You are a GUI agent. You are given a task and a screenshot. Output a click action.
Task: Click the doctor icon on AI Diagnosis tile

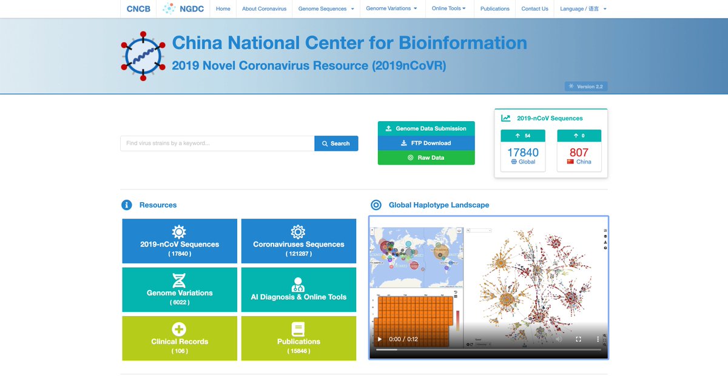(x=298, y=285)
